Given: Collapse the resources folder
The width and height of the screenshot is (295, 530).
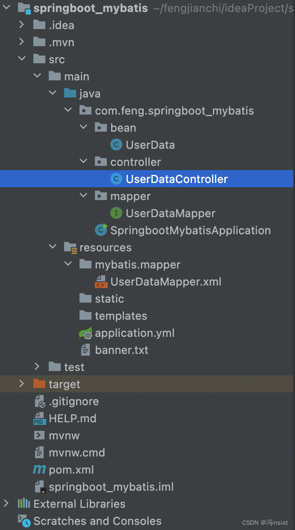Looking at the screenshot, I should [53, 247].
